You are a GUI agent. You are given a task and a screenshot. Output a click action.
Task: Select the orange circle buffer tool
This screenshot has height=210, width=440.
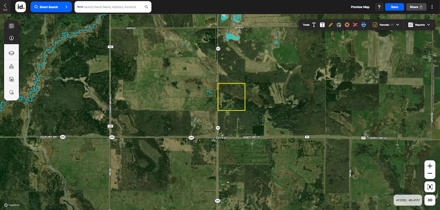(x=347, y=25)
